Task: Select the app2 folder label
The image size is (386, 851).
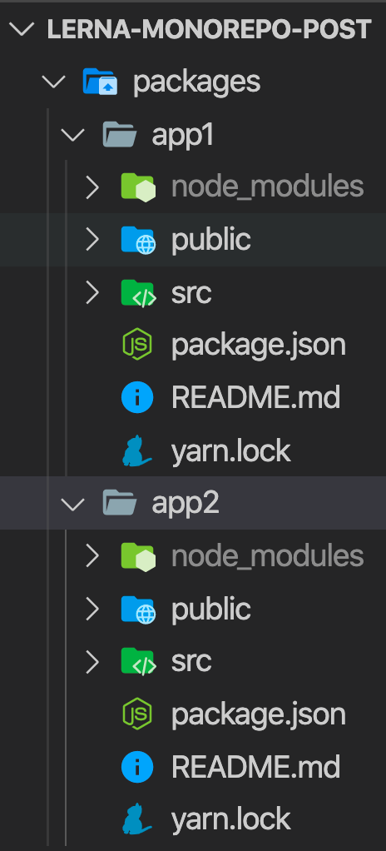Action: 186,505
